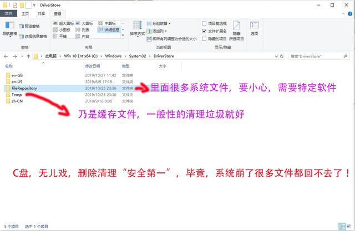Select 超大图标 extra large icons layout
The image size is (355, 231).
tap(64, 23)
